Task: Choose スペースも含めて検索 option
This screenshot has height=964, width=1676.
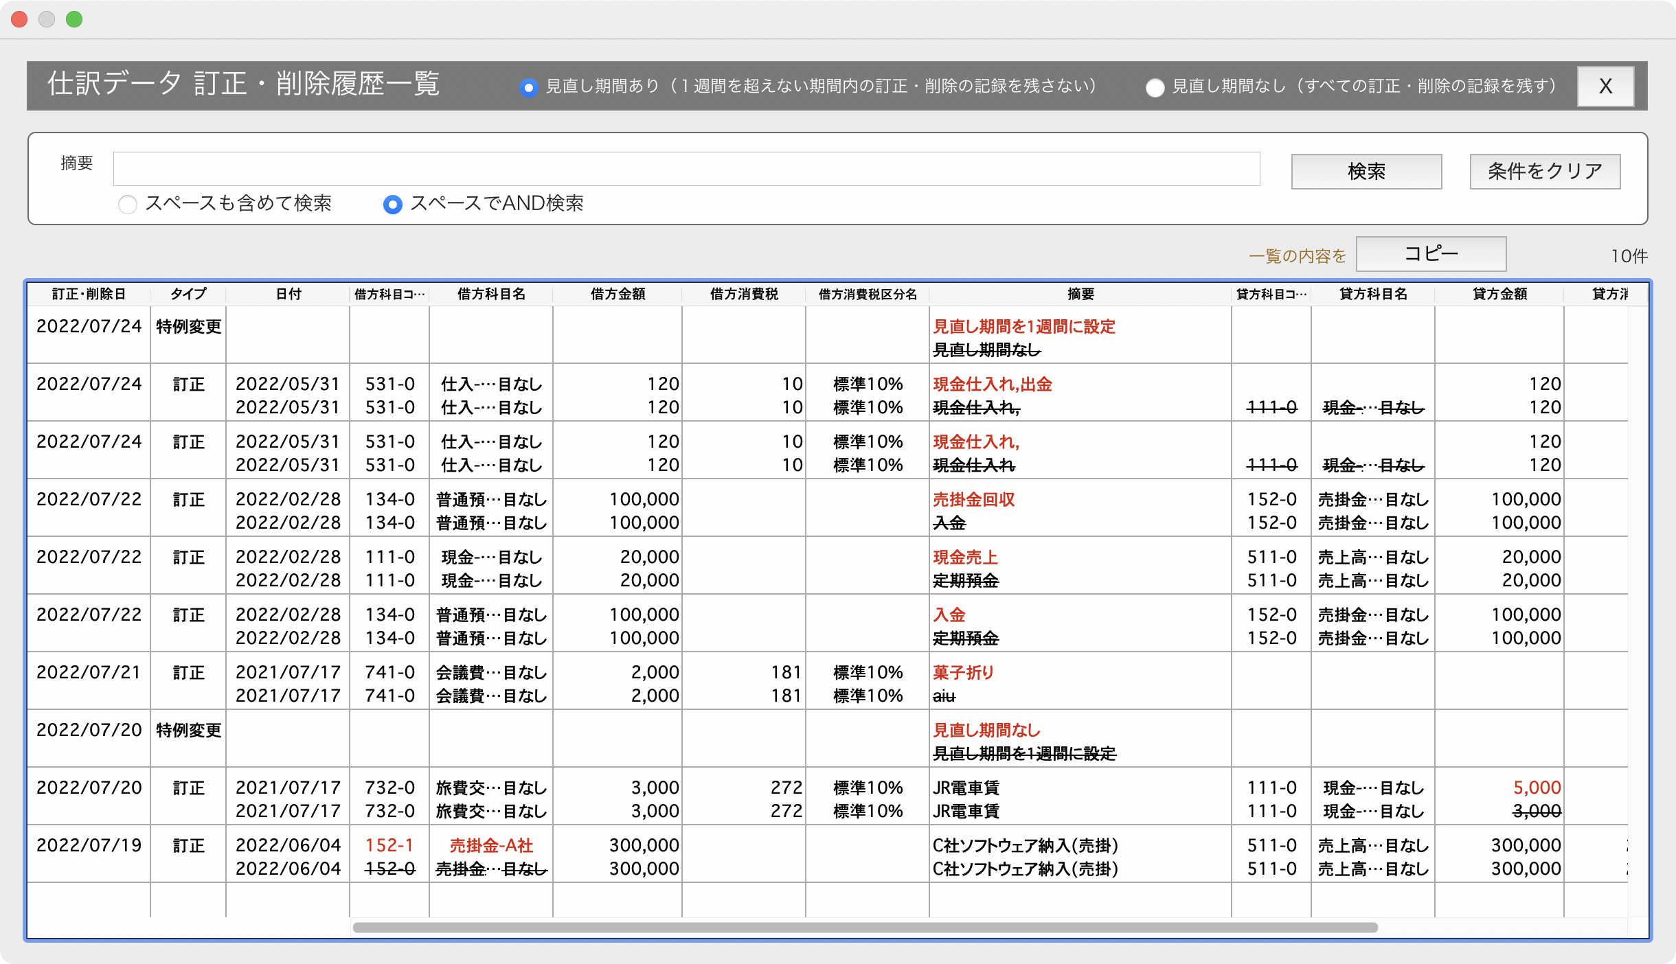Action: click(128, 204)
